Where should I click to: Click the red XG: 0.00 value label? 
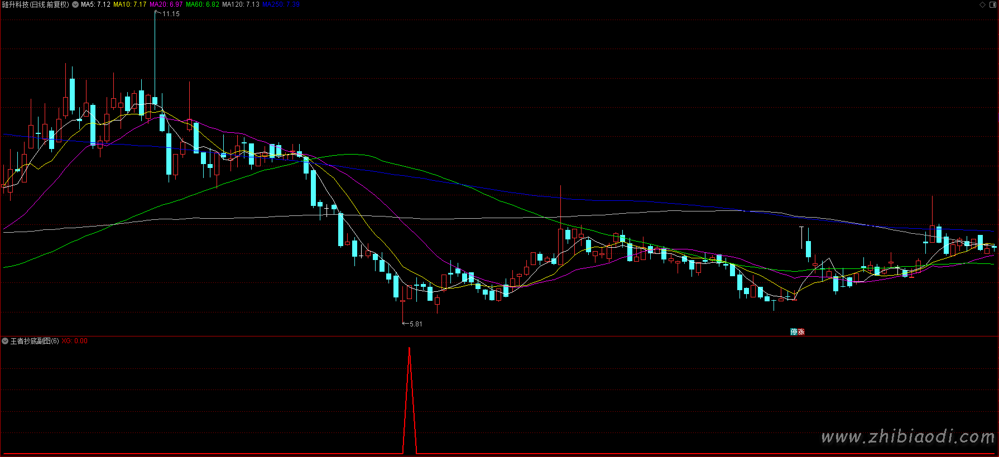point(74,341)
